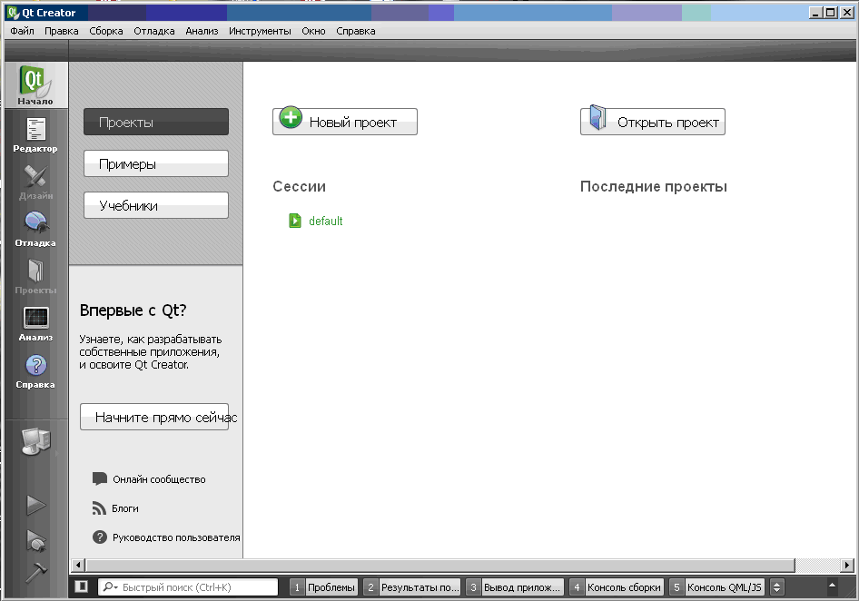
Task: Open Руководство пользователя link
Action: pyautogui.click(x=176, y=537)
